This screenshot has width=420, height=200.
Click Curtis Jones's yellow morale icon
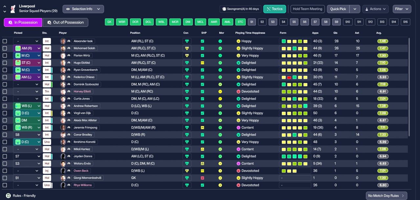coord(220,99)
